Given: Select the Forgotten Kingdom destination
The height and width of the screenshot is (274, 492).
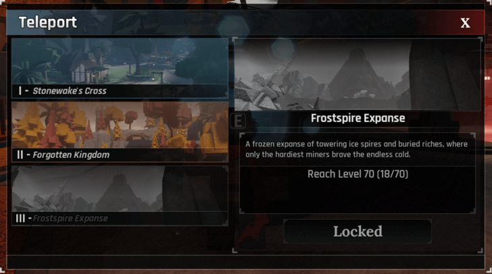Looking at the screenshot, I should (x=120, y=132).
